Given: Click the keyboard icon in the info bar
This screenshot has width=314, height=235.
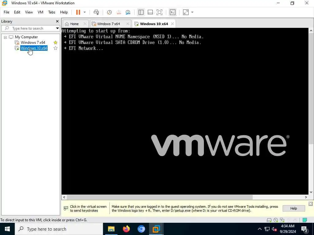Looking at the screenshot, I should 66,208.
